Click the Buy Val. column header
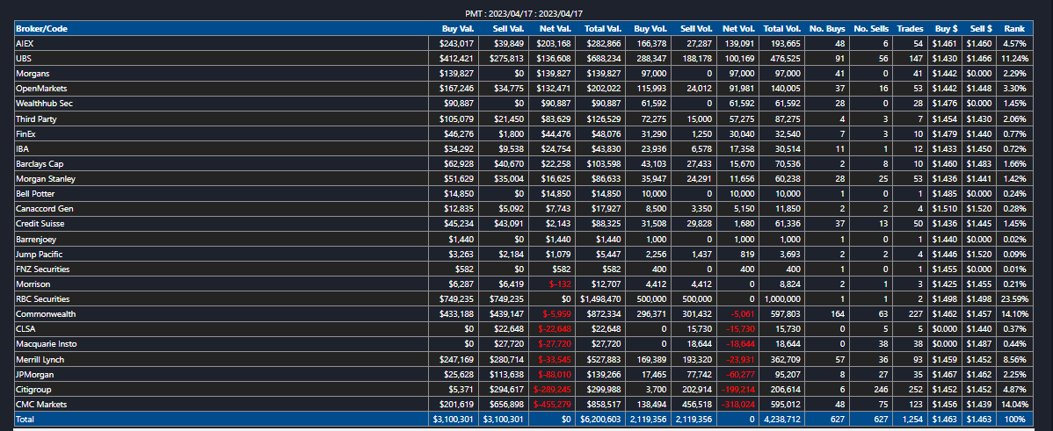The width and height of the screenshot is (1053, 431). click(x=457, y=29)
